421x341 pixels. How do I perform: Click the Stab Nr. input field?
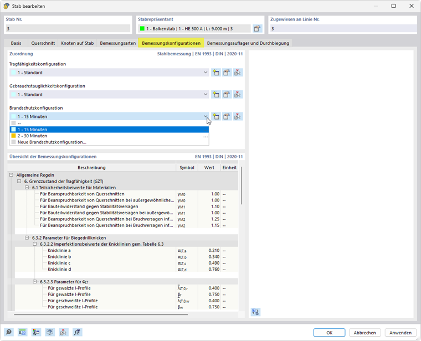tap(68, 28)
